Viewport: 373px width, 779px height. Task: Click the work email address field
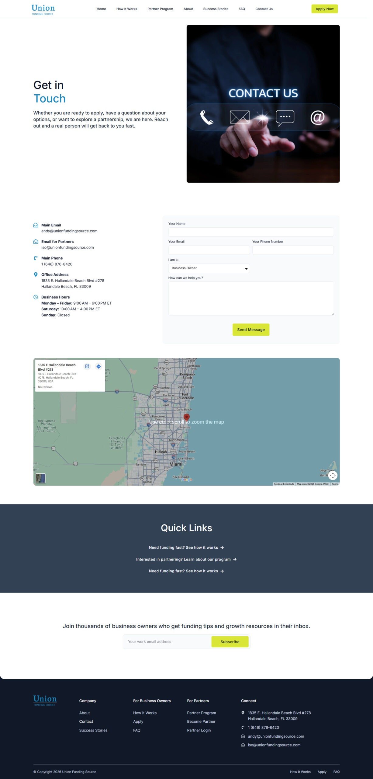click(167, 642)
